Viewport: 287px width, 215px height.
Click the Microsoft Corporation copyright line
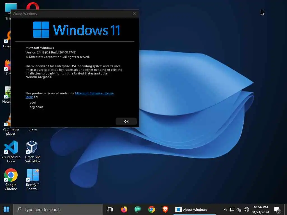57,57
